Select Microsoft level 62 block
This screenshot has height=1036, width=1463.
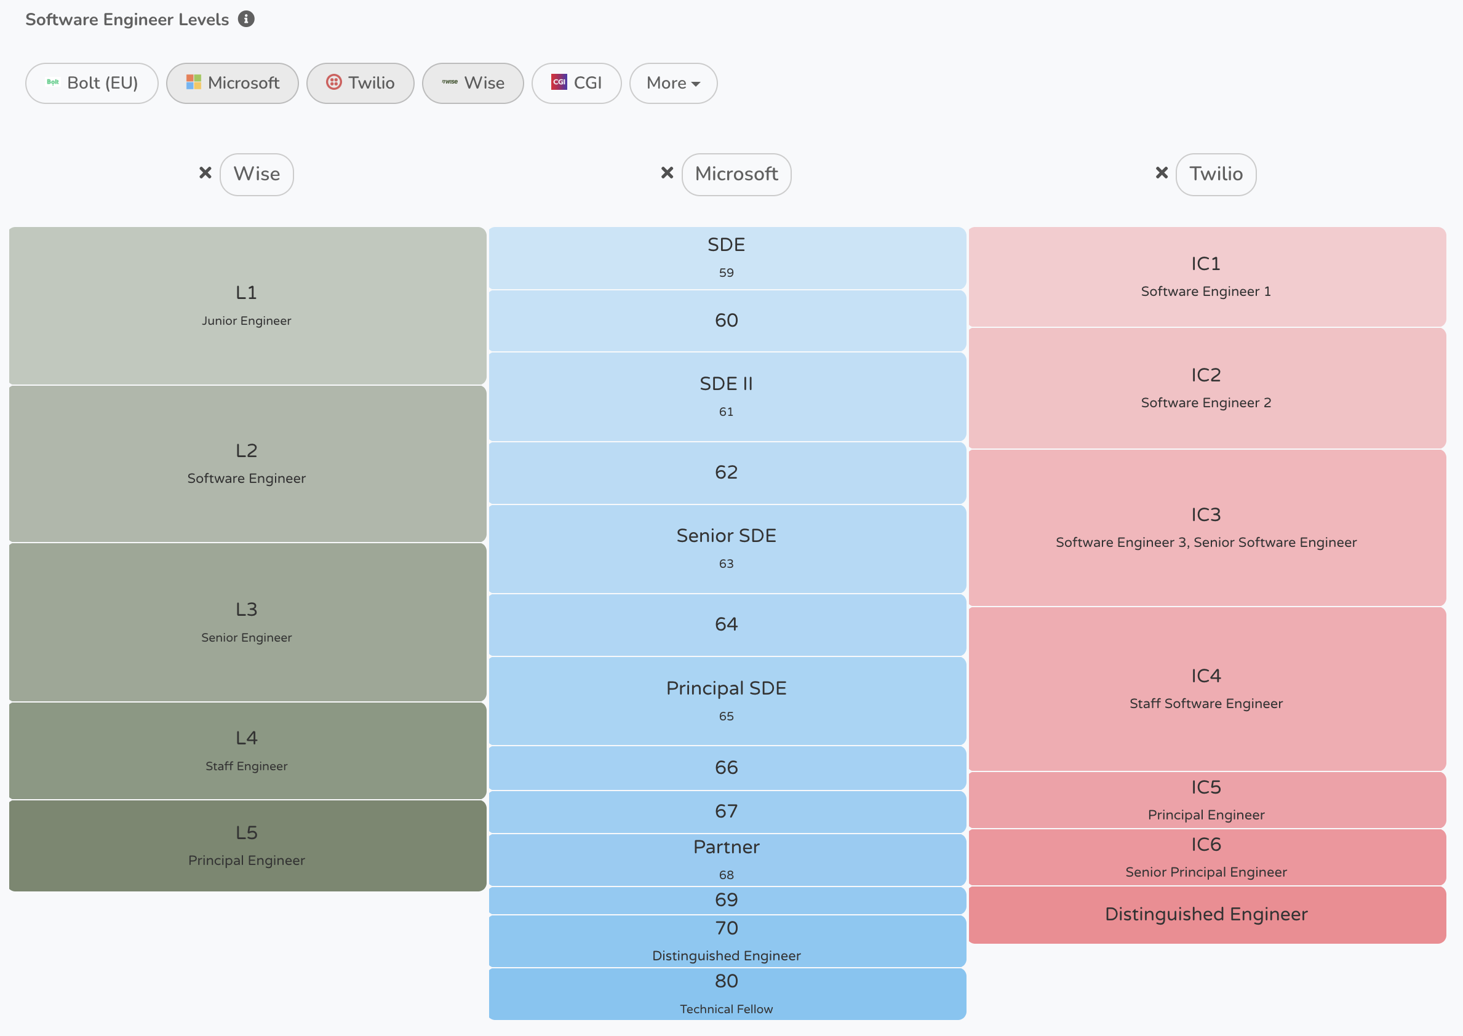727,472
